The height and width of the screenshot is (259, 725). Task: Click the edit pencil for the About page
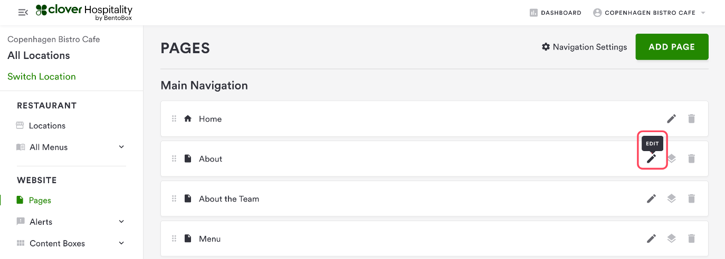click(x=652, y=158)
